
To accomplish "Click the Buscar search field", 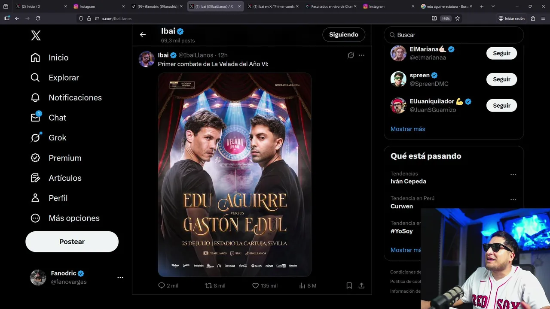I will click(x=454, y=35).
